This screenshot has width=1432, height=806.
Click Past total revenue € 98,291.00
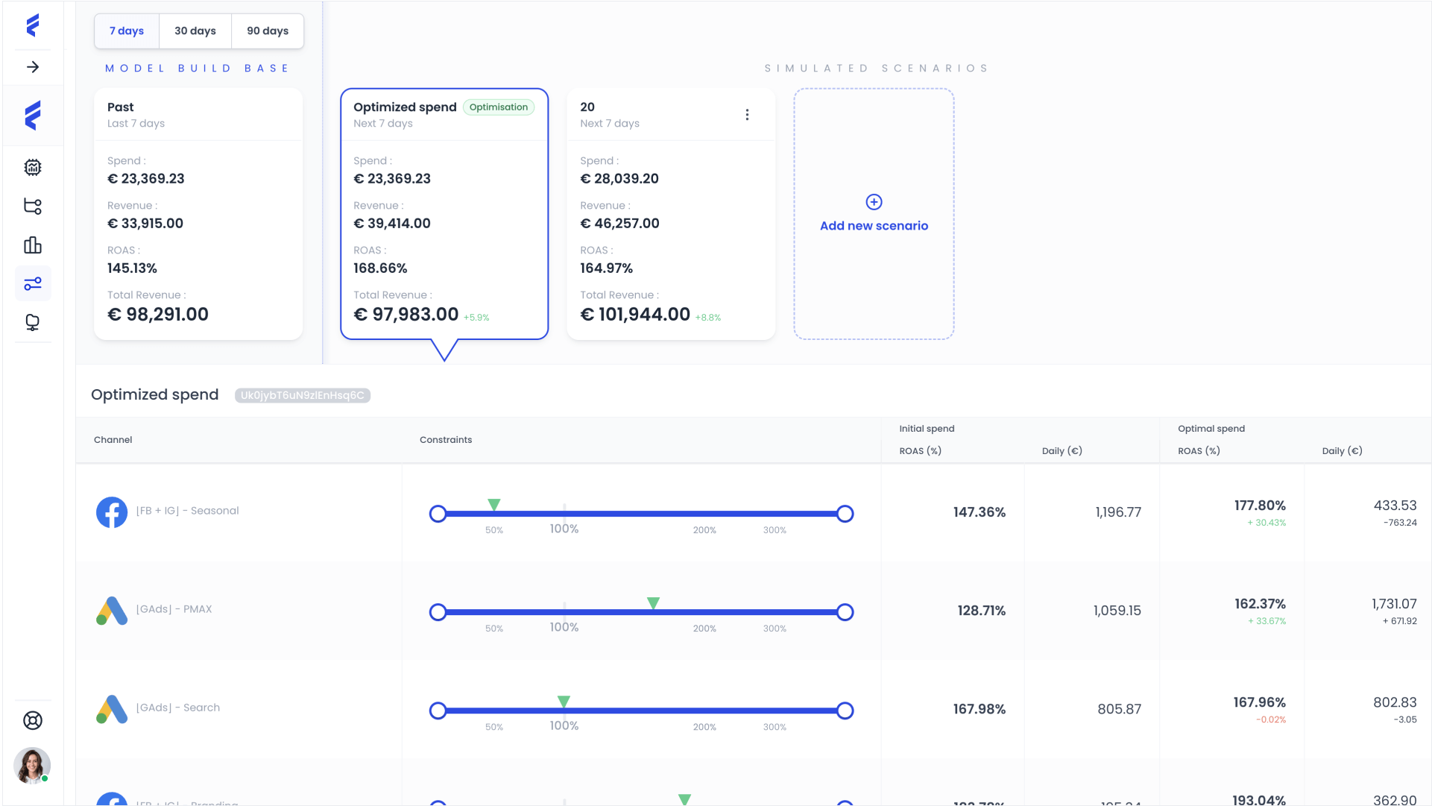[158, 315]
